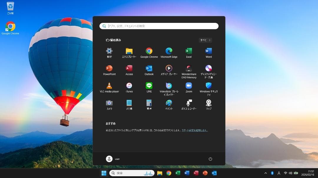Click the おすすめ heading text
Image resolution: width=318 pixels, height=178 pixels.
click(x=110, y=123)
